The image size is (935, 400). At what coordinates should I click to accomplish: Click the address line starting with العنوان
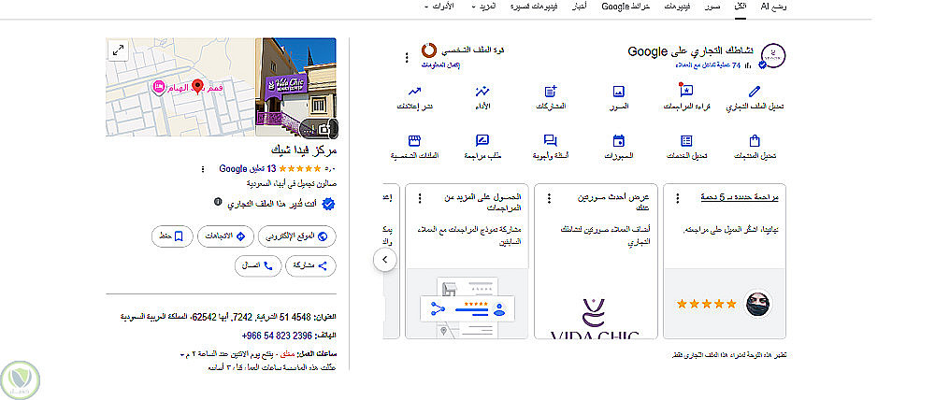coord(228,317)
